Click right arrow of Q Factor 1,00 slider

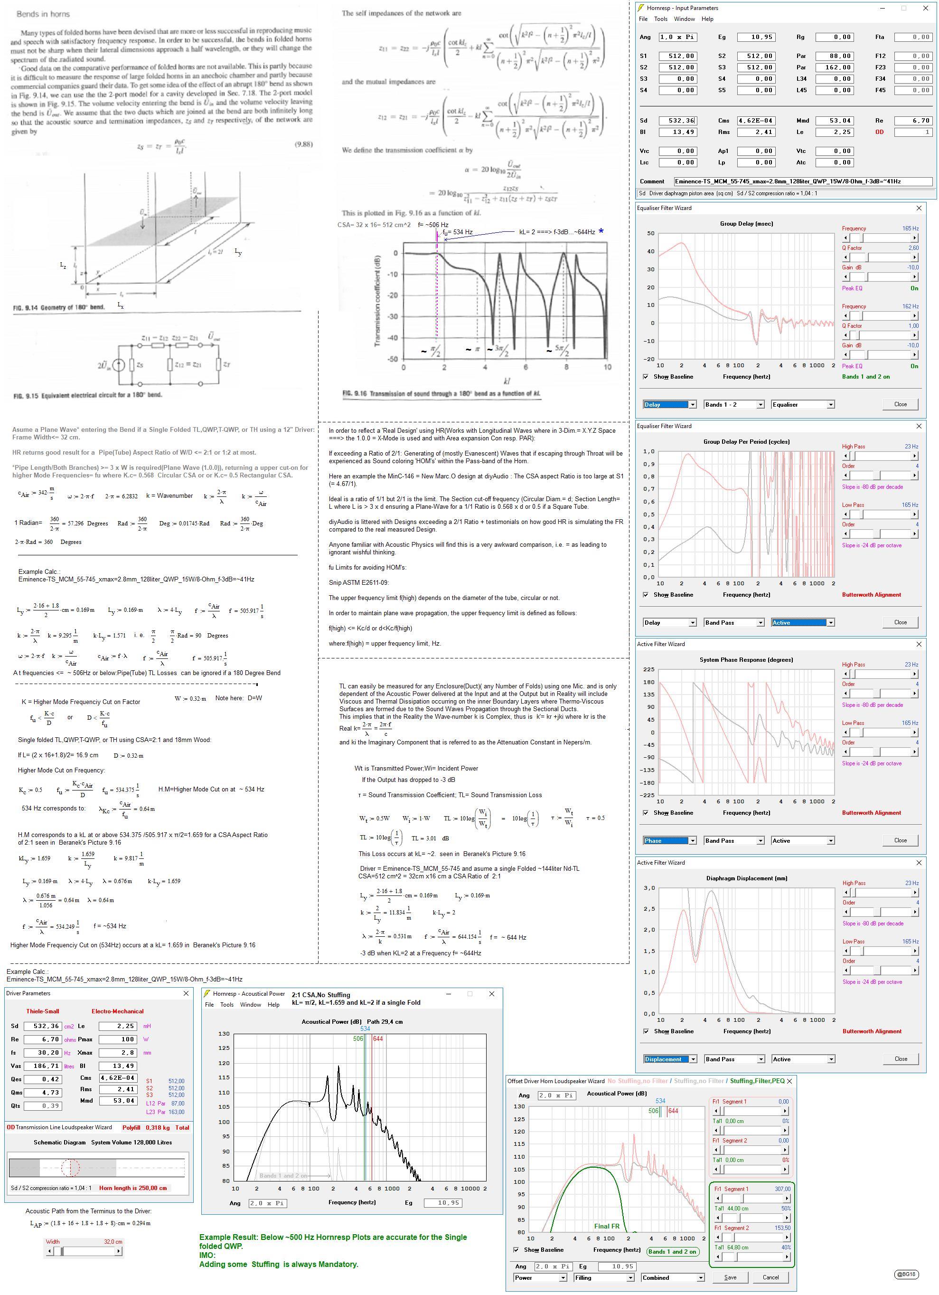pos(914,336)
